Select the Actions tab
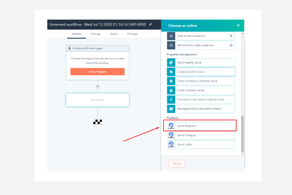Image resolution: width=292 pixels, height=195 pixels. coord(77,34)
